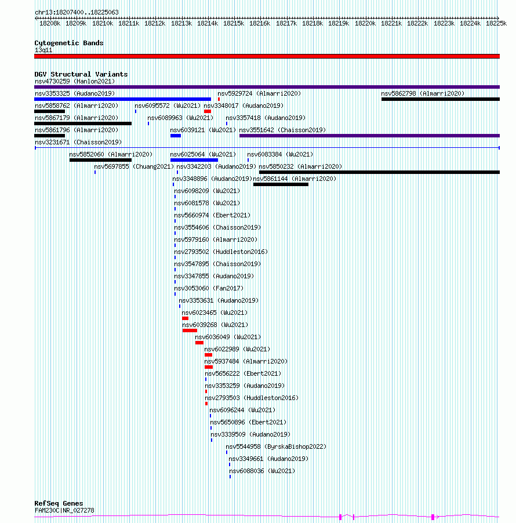Click nsv3053060 (Fan2017) label
This screenshot has width=516, height=523.
(x=209, y=289)
